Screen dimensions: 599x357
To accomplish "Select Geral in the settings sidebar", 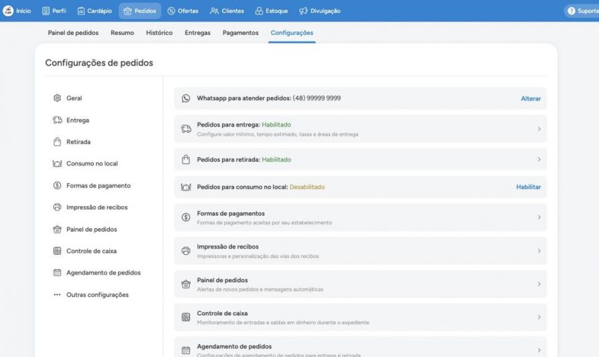I will tap(74, 98).
